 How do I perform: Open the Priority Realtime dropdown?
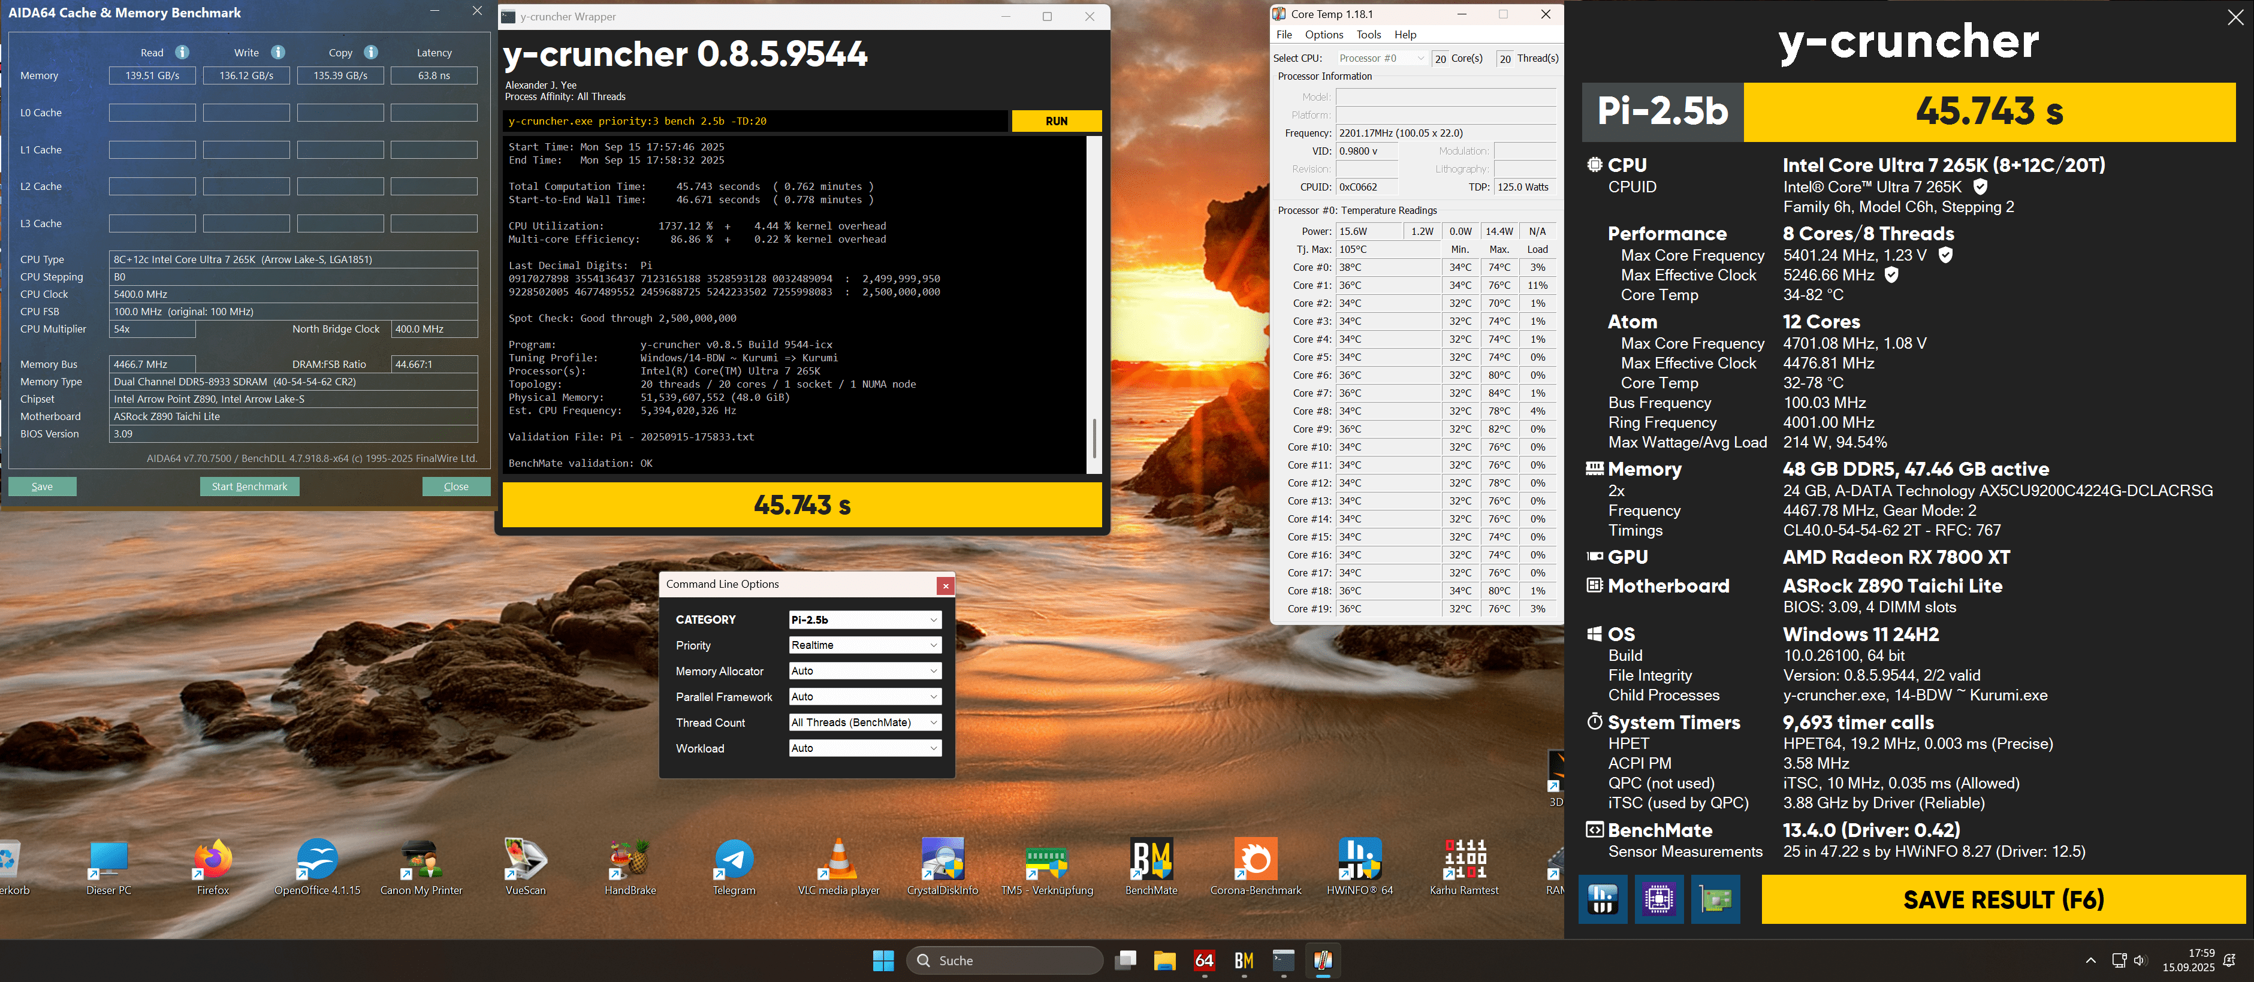pyautogui.click(x=864, y=645)
